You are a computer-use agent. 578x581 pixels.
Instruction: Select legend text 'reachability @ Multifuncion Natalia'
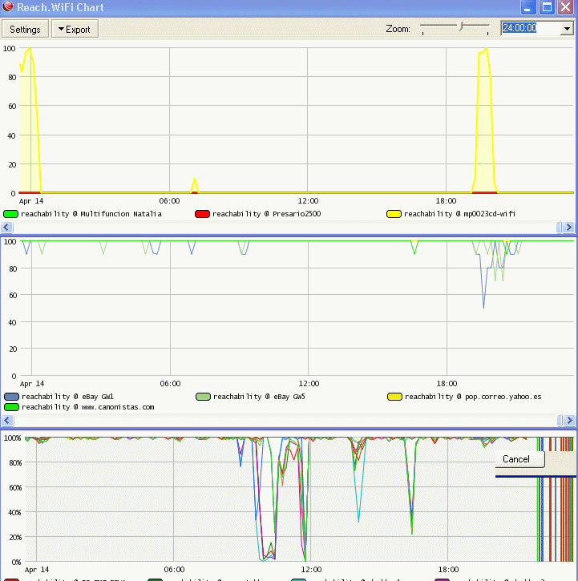coord(91,214)
